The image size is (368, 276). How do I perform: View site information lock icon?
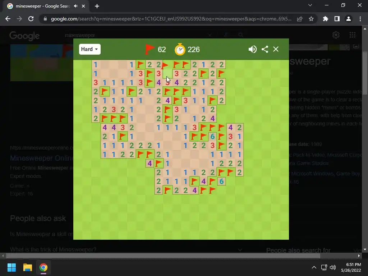45,19
